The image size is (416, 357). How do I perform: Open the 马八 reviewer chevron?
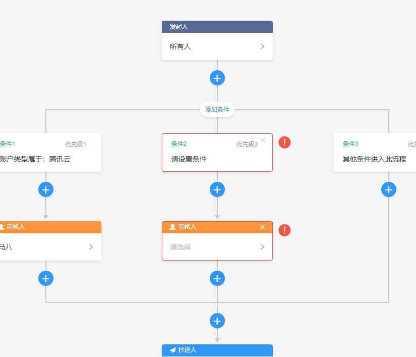91,247
